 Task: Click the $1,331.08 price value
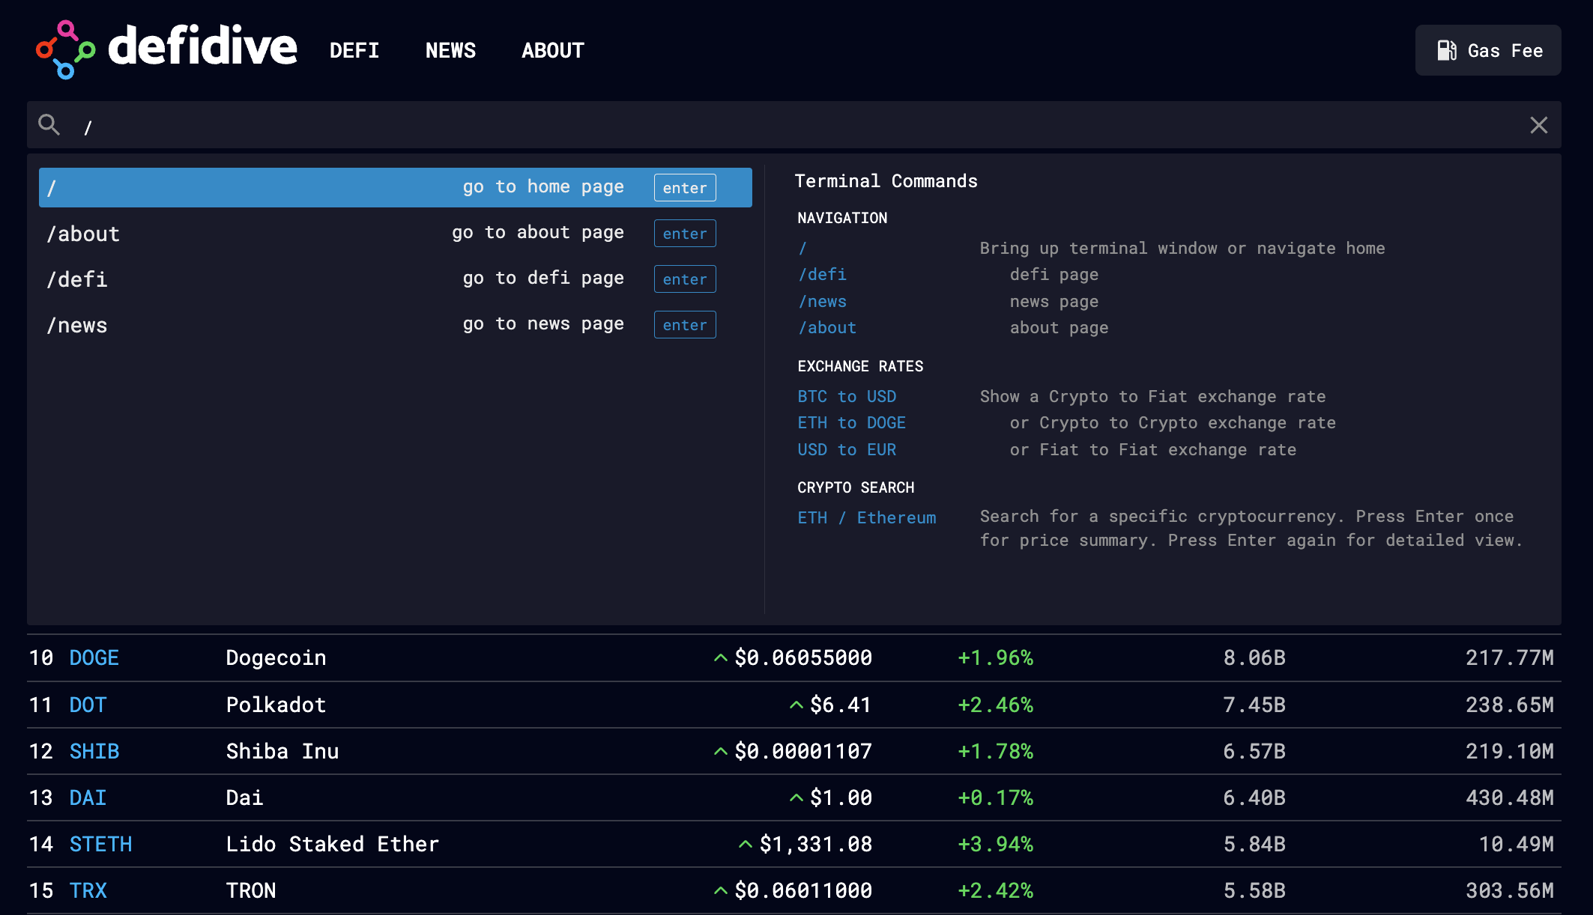point(816,844)
